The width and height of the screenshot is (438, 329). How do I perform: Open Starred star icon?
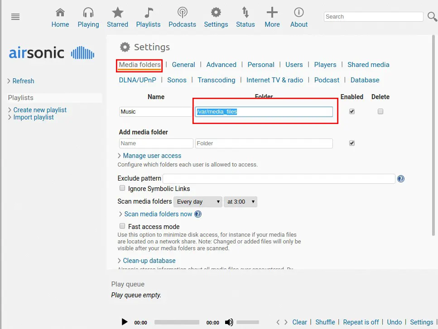point(117,13)
